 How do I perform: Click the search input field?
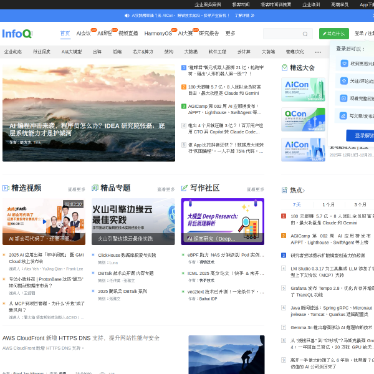pos(287,34)
